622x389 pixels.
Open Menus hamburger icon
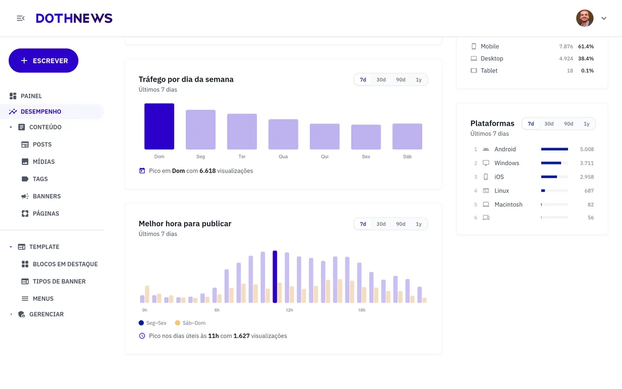pyautogui.click(x=25, y=299)
